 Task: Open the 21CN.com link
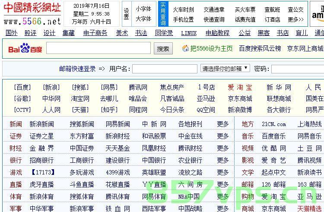[x=274, y=124]
